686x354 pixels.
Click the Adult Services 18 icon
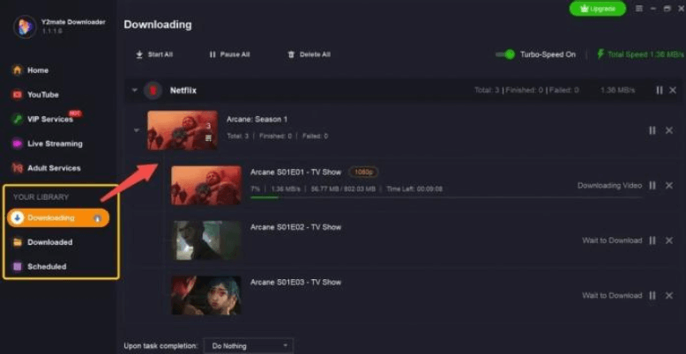pos(18,168)
